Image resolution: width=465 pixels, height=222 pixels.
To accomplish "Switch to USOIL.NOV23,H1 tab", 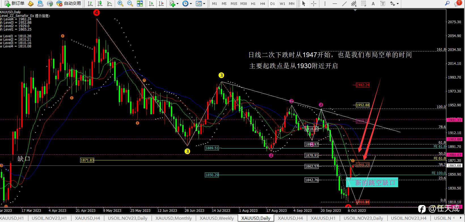I will [49, 218].
